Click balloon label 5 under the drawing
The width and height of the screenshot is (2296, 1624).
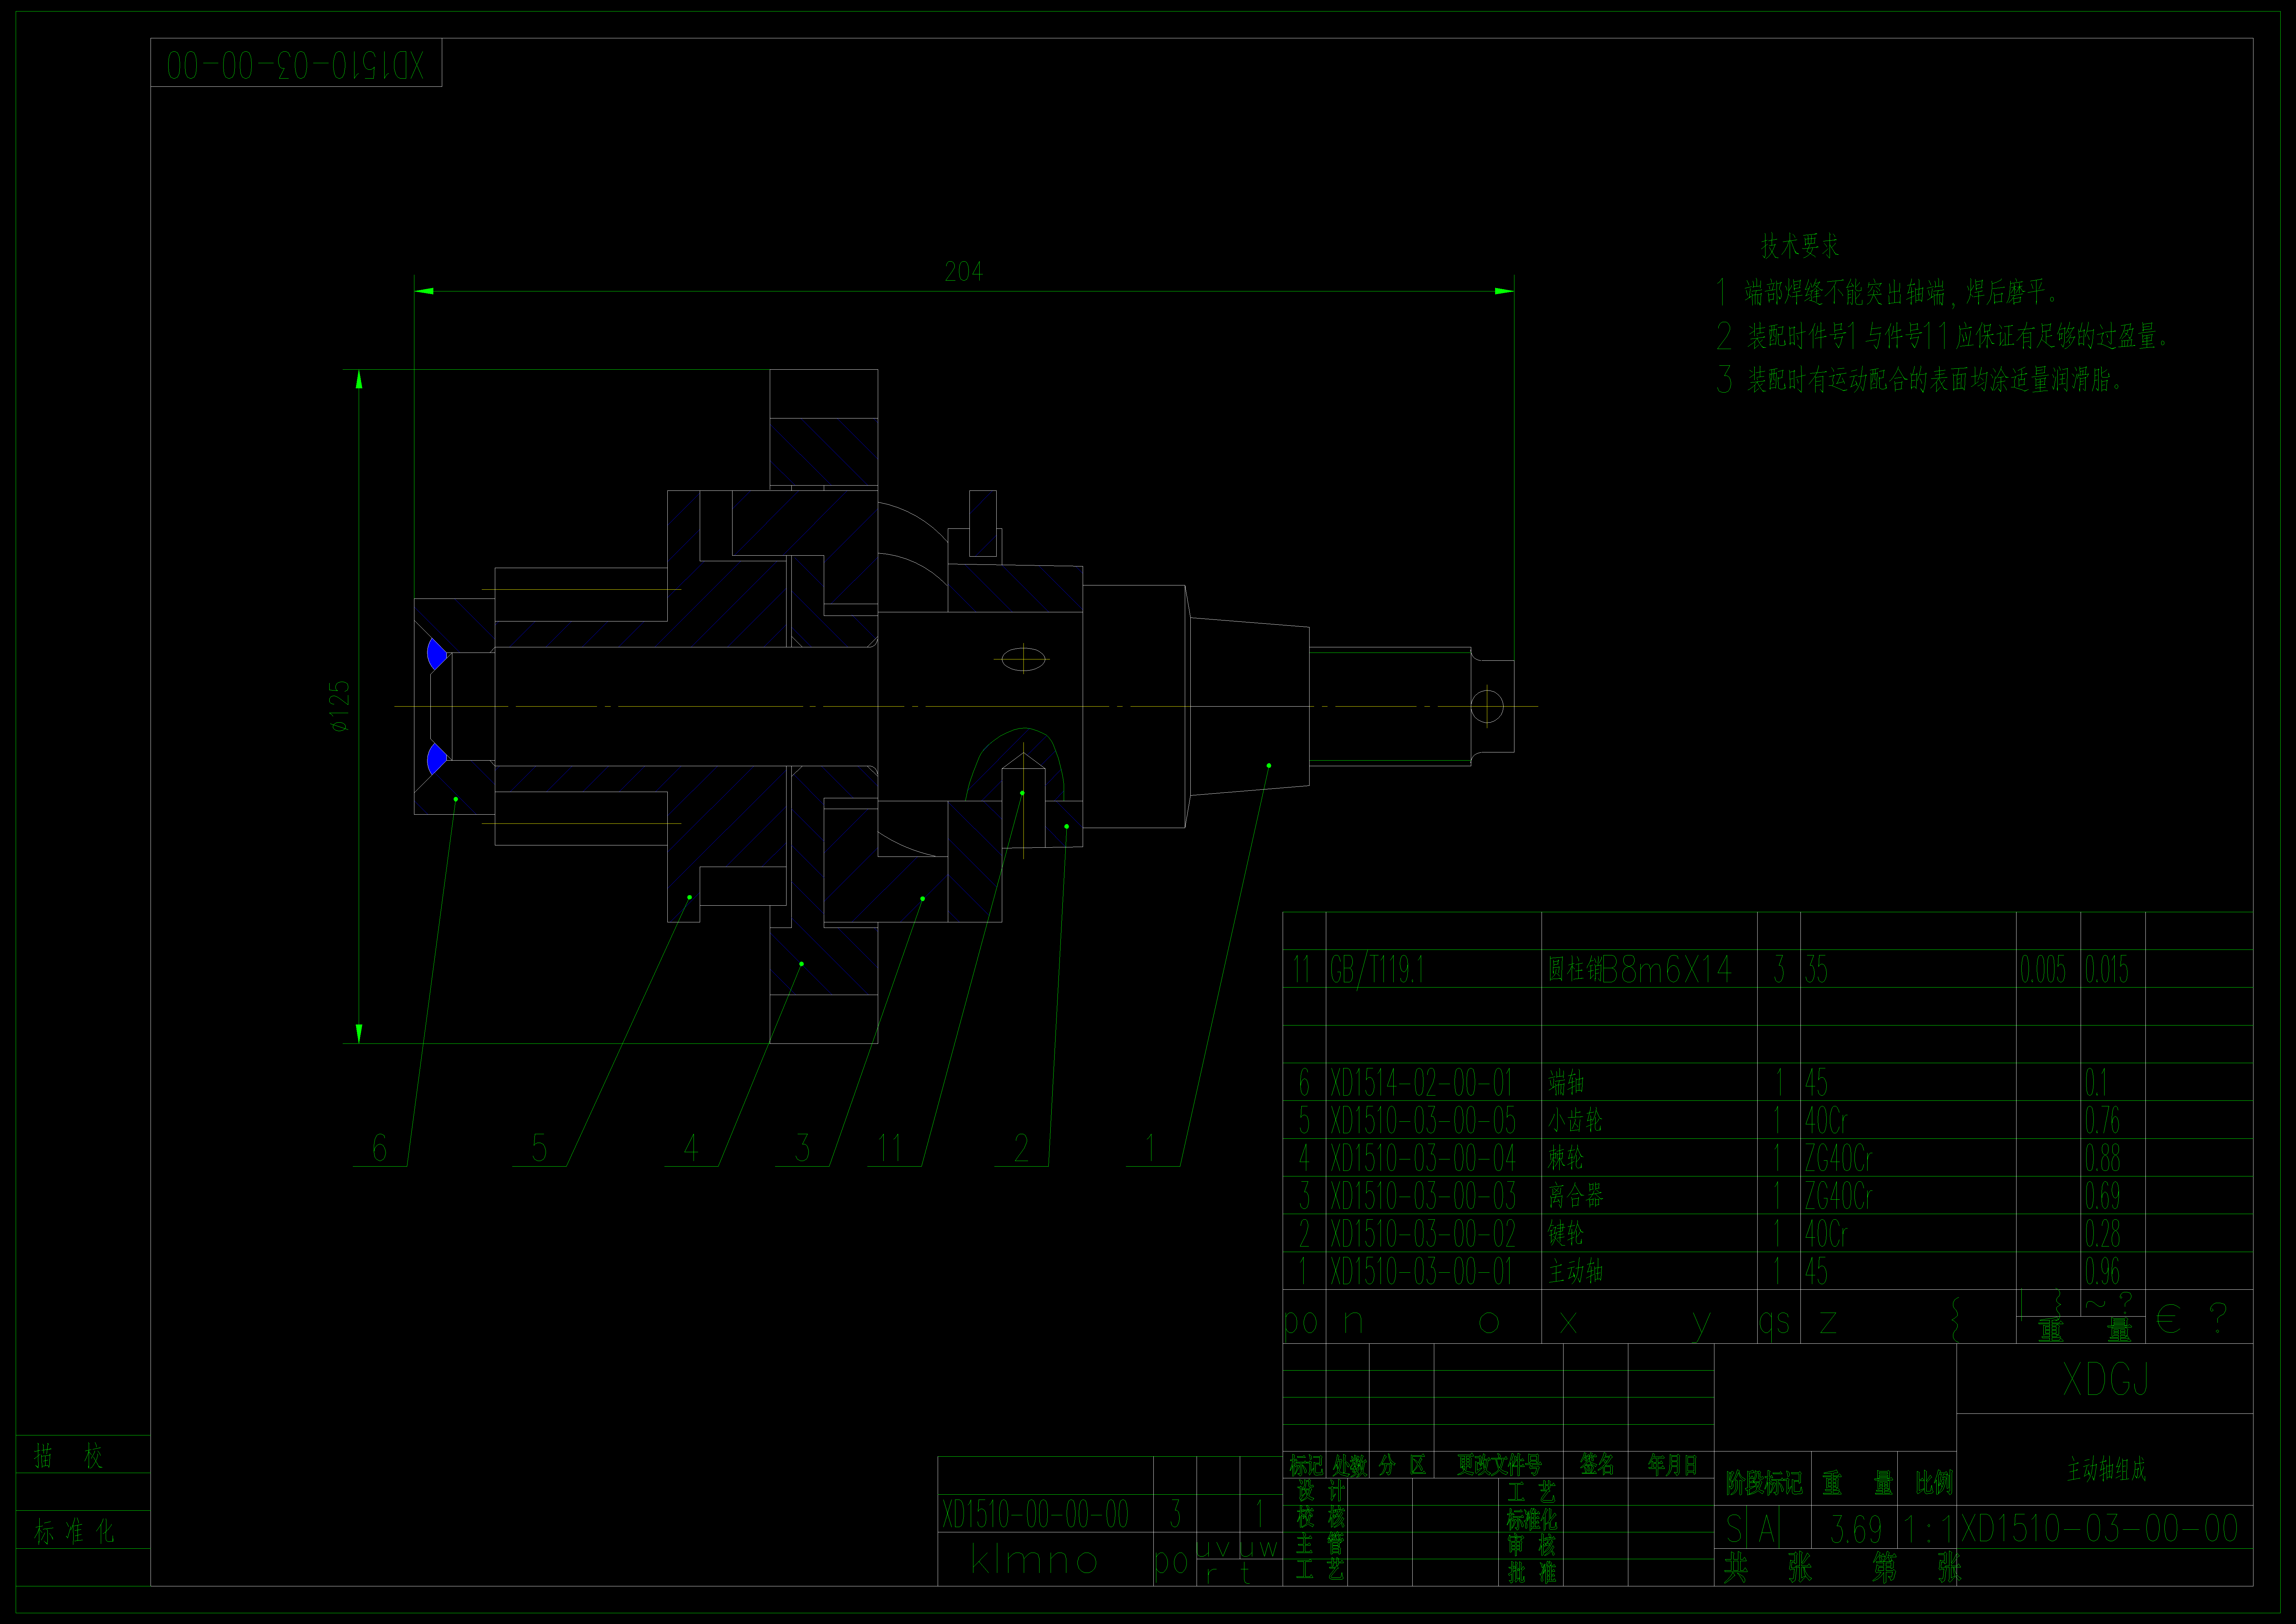pos(539,1148)
